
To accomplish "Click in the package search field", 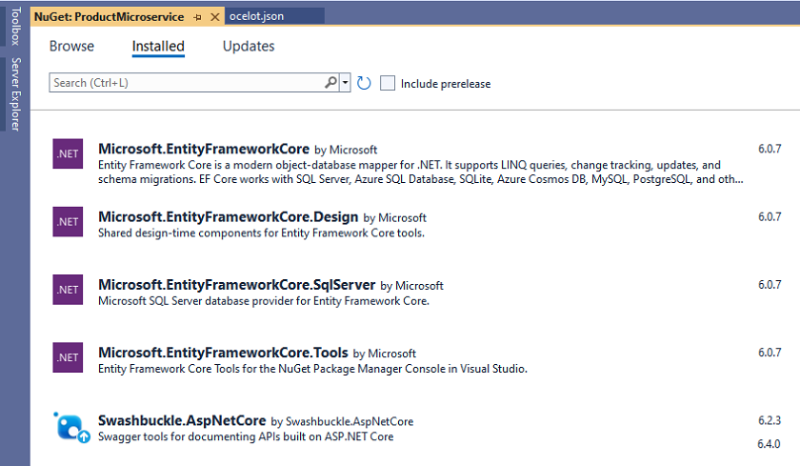I will coord(186,83).
